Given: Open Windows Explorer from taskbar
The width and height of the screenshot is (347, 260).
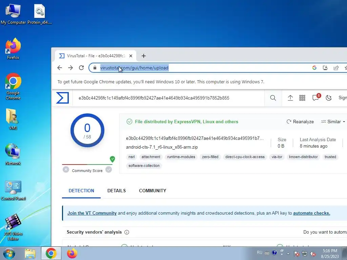Looking at the screenshot, I should (30, 253).
